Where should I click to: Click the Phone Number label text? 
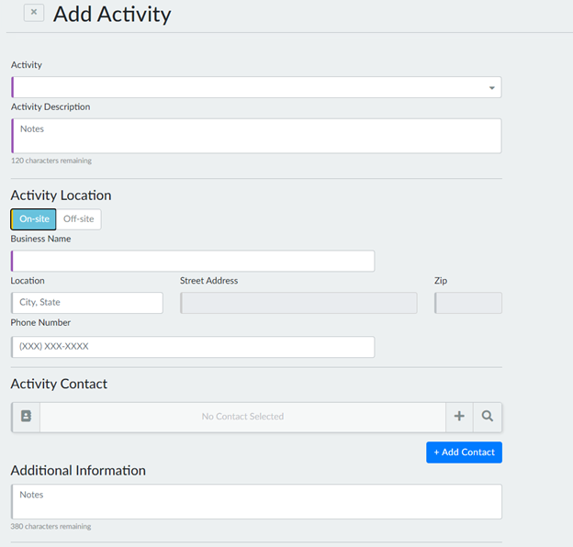coord(40,323)
